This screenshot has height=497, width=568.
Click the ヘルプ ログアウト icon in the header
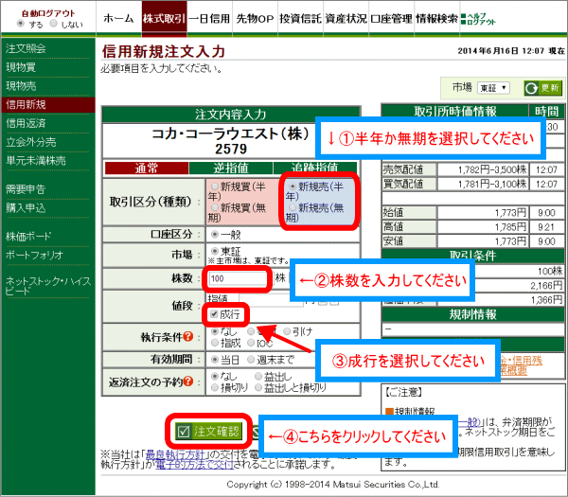478,19
